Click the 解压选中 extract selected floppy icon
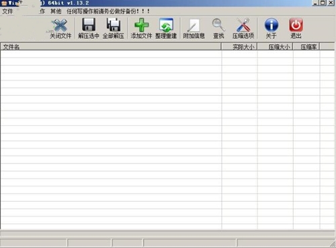Screen dimensions: 336x248 pos(89,25)
